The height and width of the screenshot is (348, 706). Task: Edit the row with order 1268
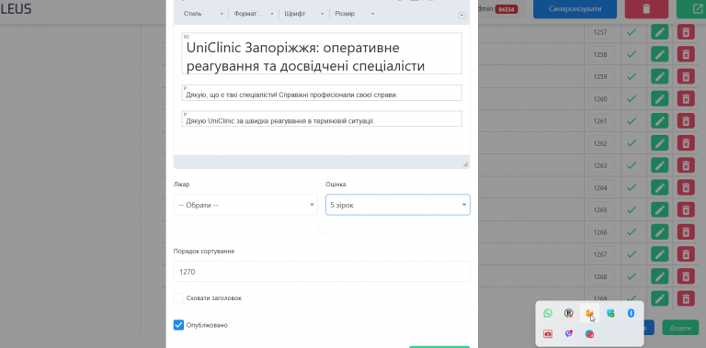pyautogui.click(x=660, y=276)
